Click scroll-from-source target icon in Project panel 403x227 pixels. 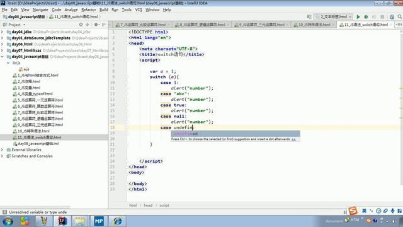click(81, 25)
